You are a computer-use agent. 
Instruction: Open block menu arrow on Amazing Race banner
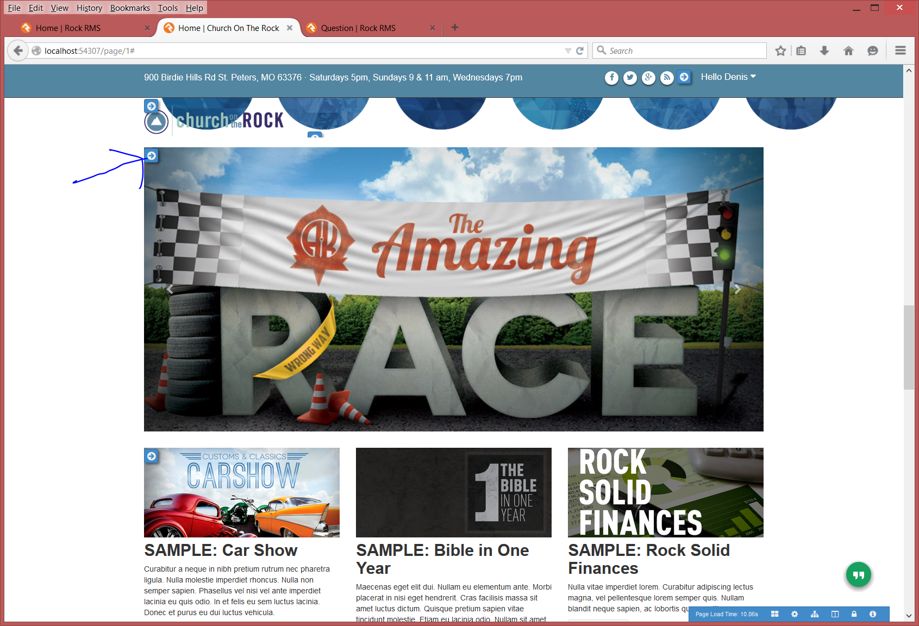[x=152, y=156]
